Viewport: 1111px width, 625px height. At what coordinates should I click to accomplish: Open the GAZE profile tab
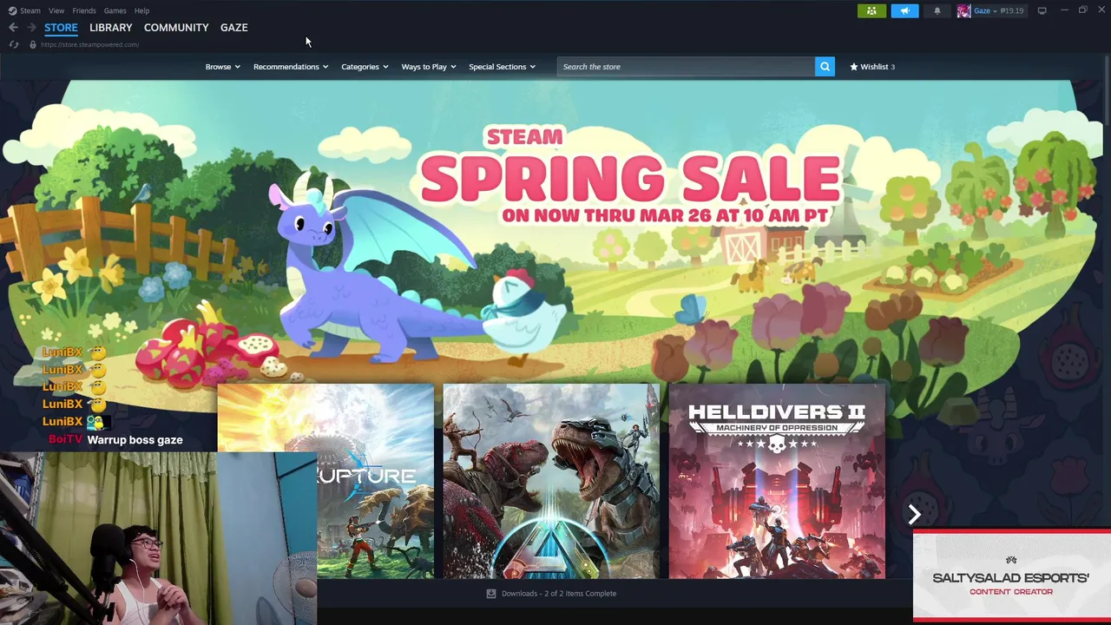[233, 28]
